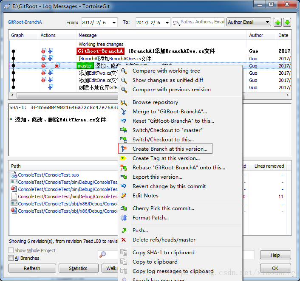300x281 pixels.
Task: Expand the Author Email filter dropdown
Action: [267, 22]
